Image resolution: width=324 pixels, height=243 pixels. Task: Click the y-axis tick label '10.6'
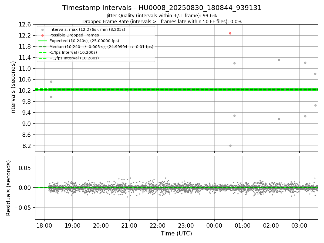click(25, 80)
